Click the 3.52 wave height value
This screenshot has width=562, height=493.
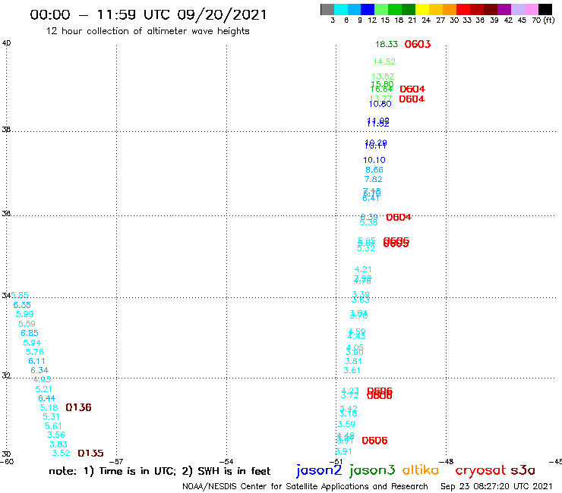(x=61, y=453)
